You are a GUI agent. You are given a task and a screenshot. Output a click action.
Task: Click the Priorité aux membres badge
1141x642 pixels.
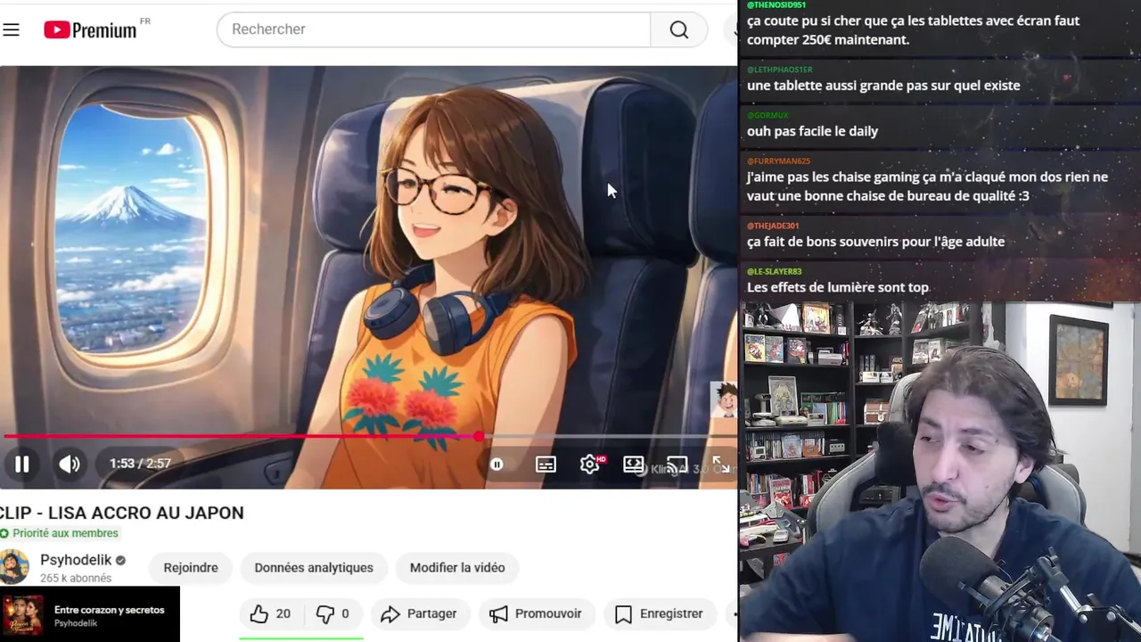[x=59, y=533]
